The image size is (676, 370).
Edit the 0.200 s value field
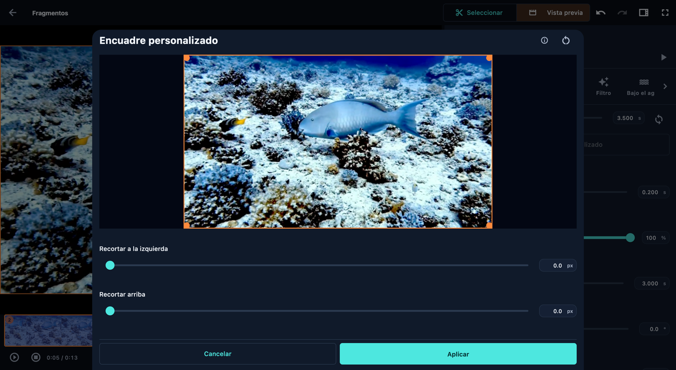[653, 192]
